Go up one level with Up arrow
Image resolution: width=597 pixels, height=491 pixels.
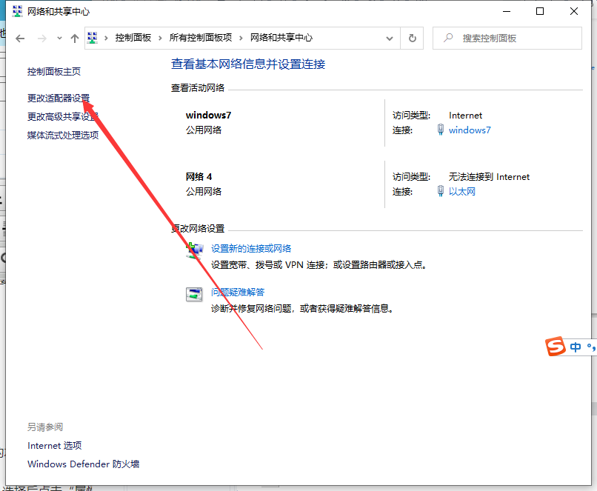pos(74,38)
